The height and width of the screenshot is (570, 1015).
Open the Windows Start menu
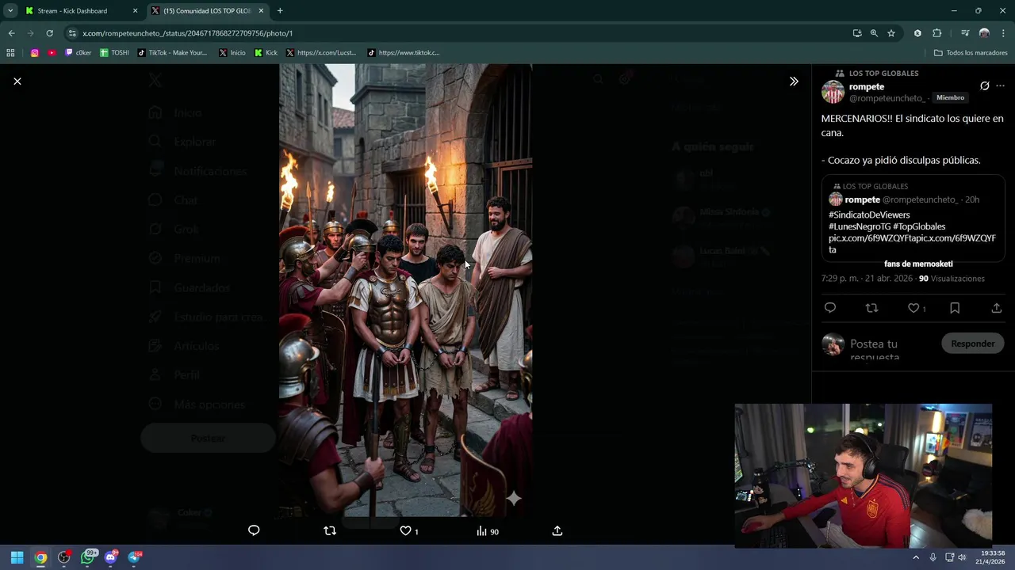click(17, 557)
